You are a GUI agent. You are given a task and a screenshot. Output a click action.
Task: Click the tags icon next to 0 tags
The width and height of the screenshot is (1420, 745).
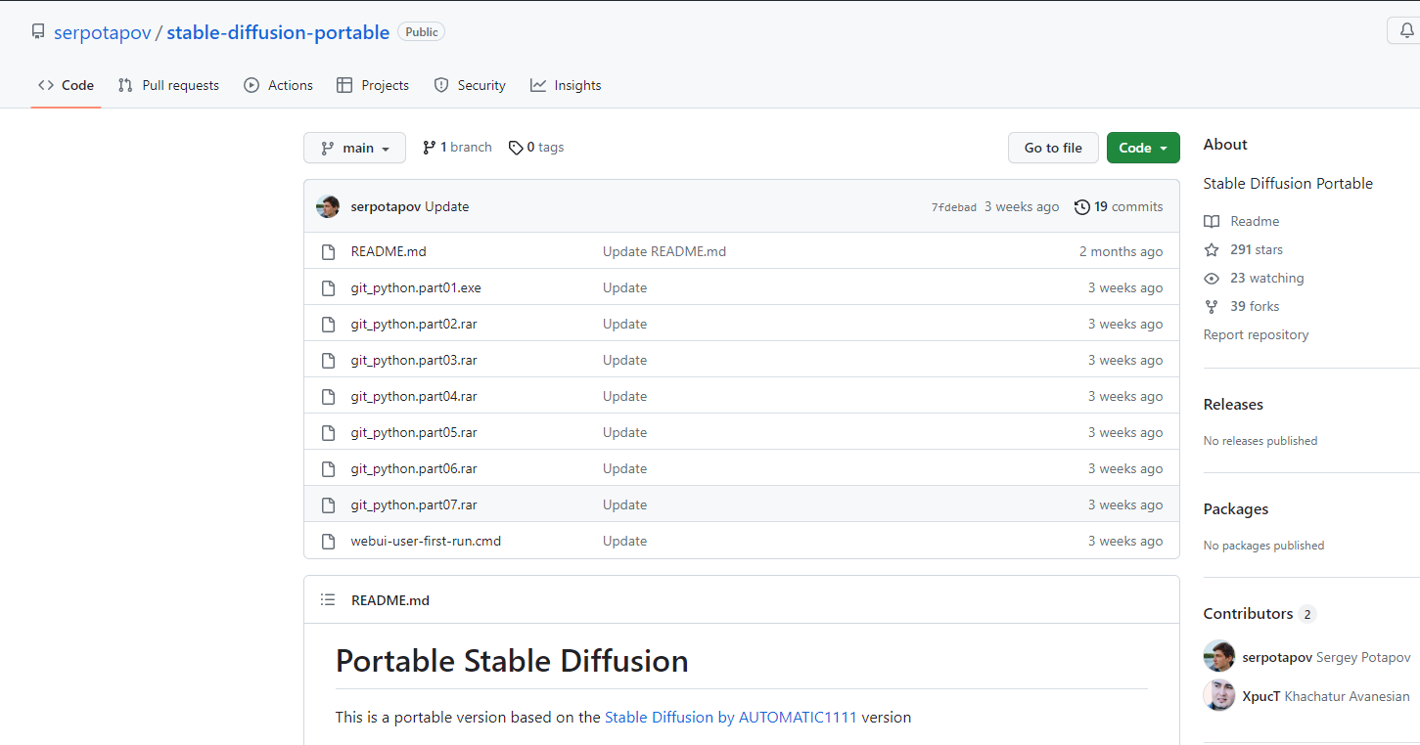click(x=516, y=148)
